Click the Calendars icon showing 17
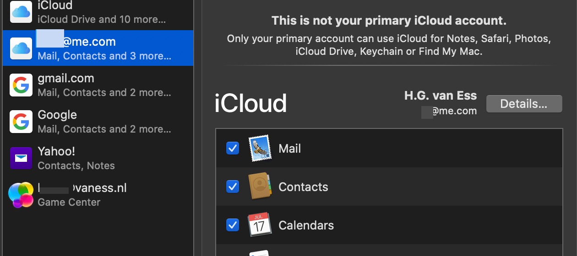This screenshot has height=256, width=577. pos(260,224)
